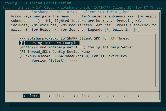Open the Version (latest) submenu
The image size is (166, 111).
click(48, 60)
